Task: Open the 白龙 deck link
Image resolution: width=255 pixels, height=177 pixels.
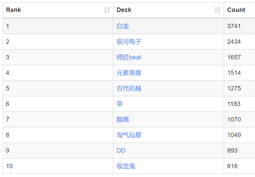Action: click(123, 26)
